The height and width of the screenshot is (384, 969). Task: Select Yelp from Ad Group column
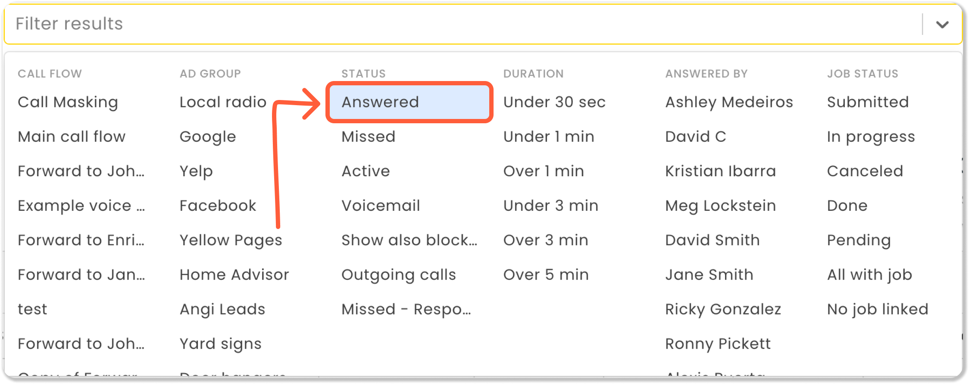tap(196, 171)
